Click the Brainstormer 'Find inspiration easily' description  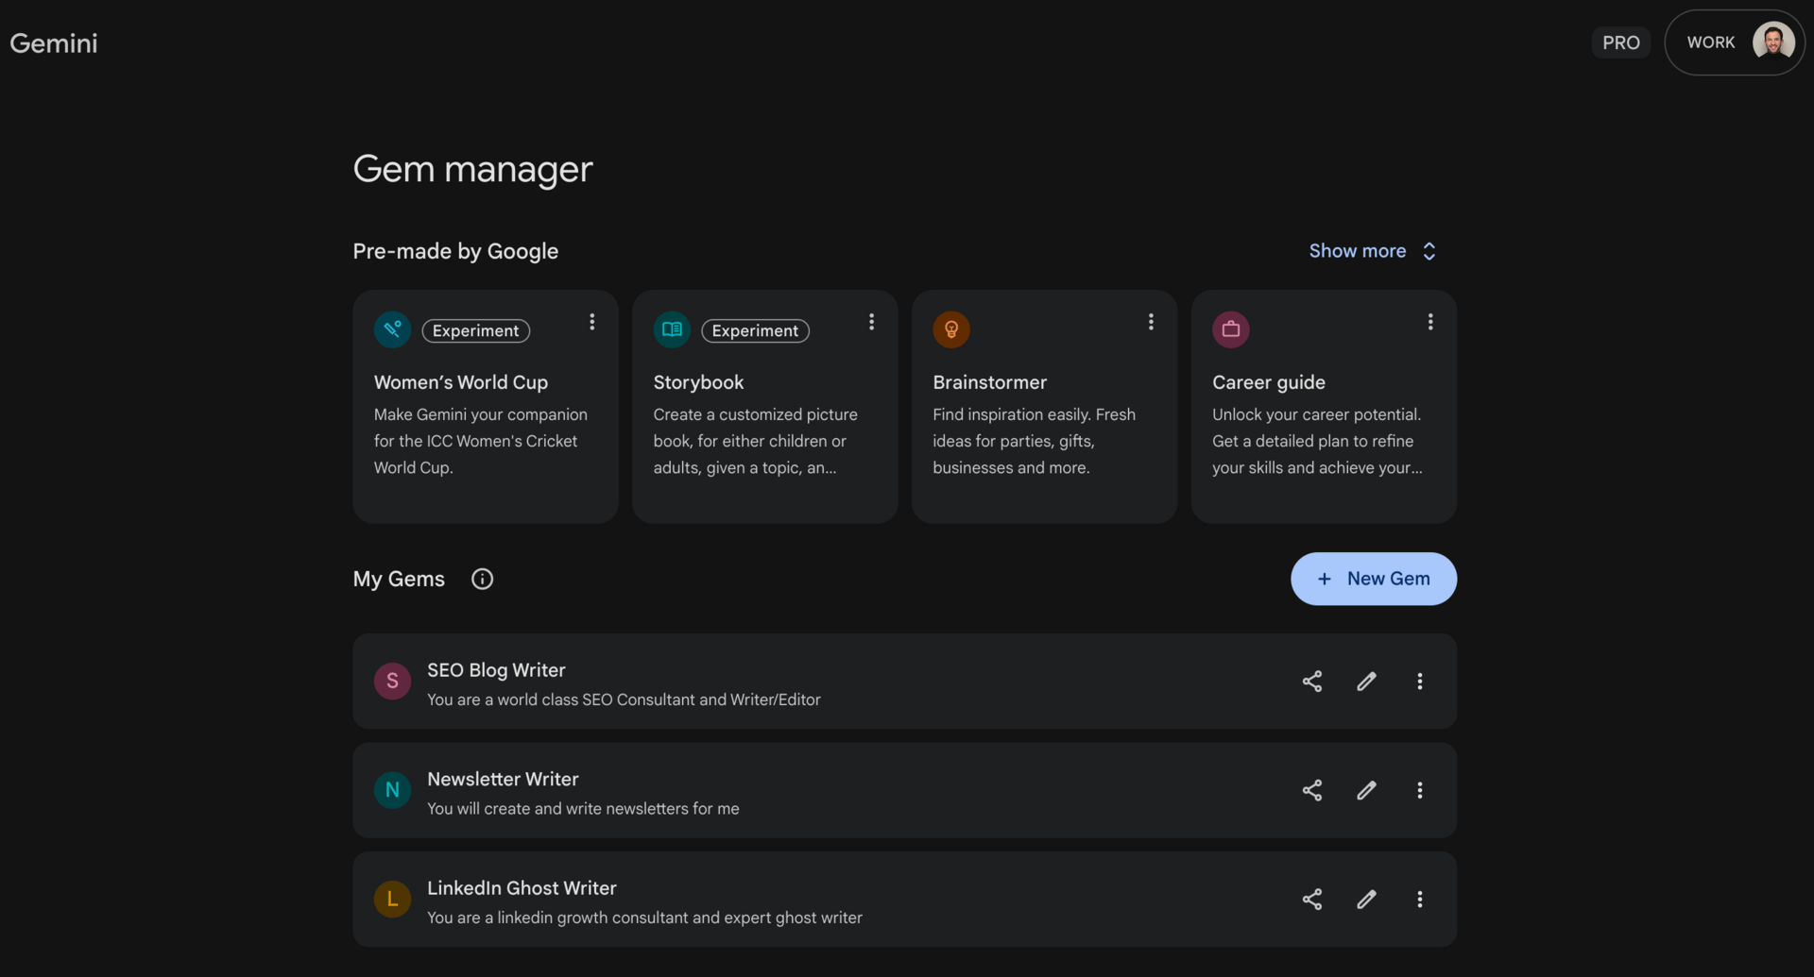coord(1035,441)
